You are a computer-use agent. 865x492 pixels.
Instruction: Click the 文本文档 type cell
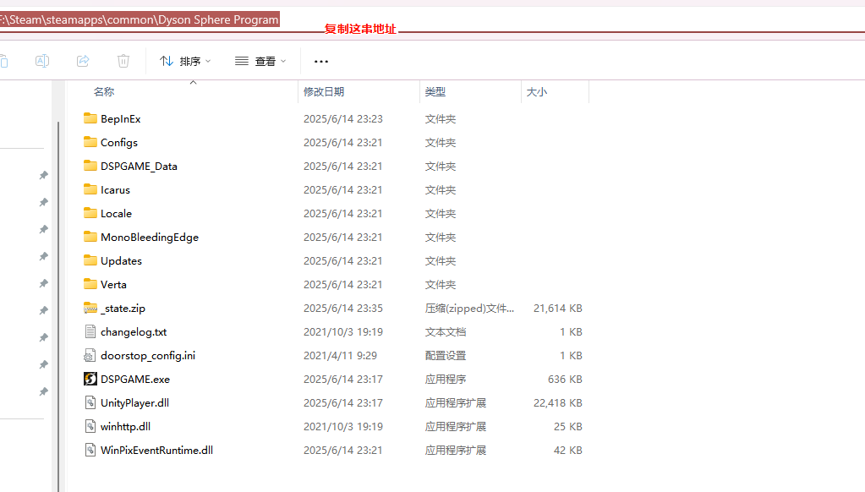coord(446,332)
